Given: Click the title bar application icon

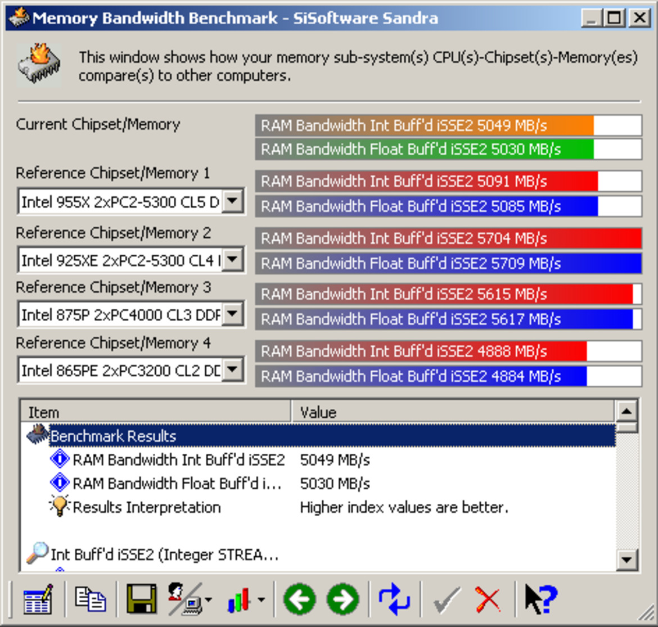Looking at the screenshot, I should coord(19,17).
